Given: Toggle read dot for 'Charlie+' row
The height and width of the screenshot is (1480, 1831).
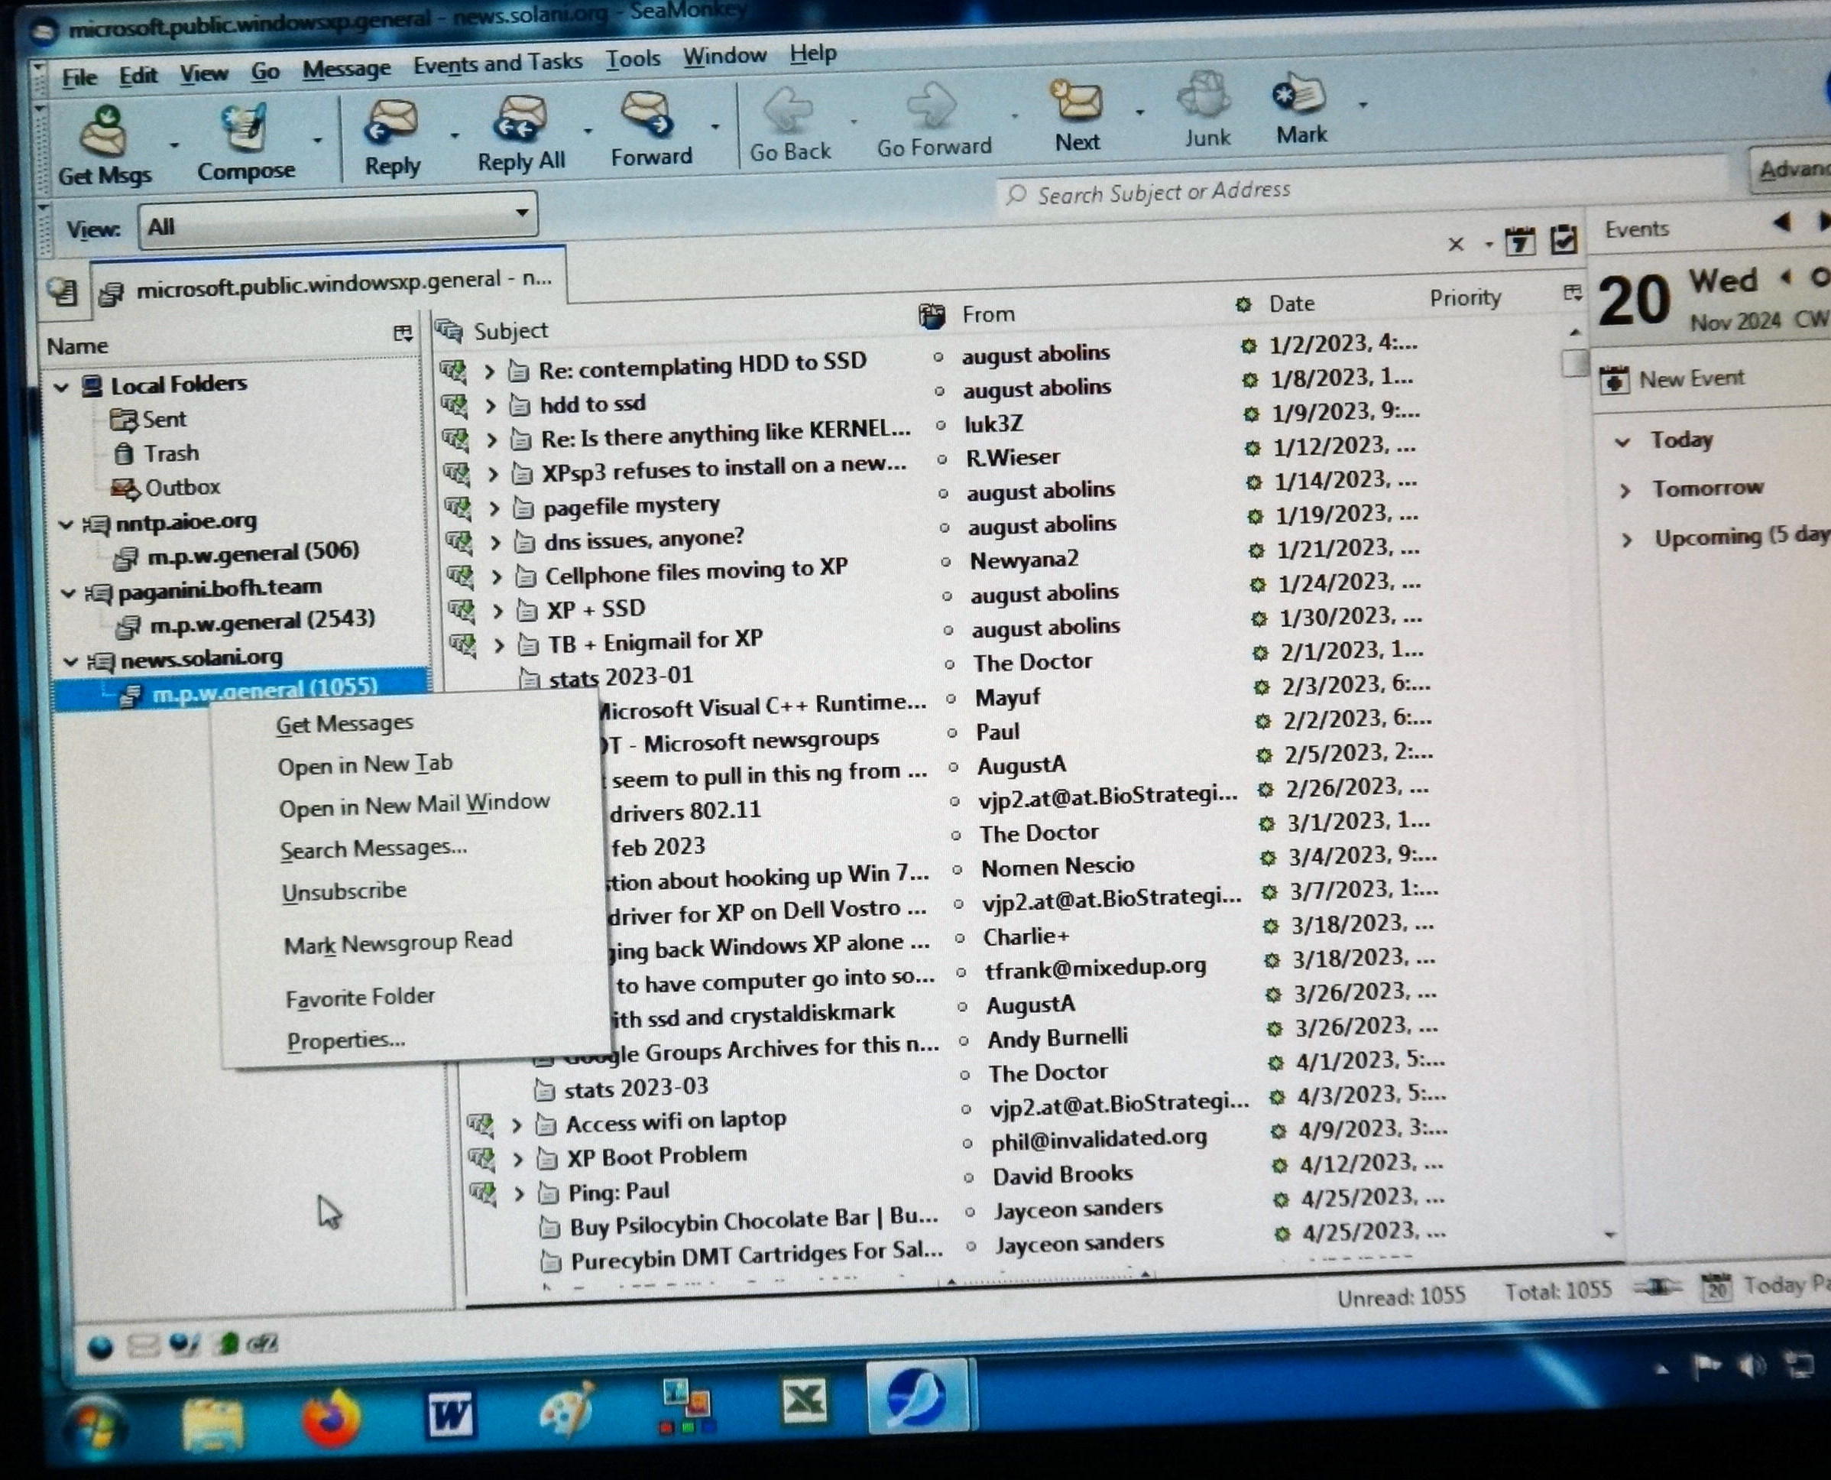Looking at the screenshot, I should point(959,938).
